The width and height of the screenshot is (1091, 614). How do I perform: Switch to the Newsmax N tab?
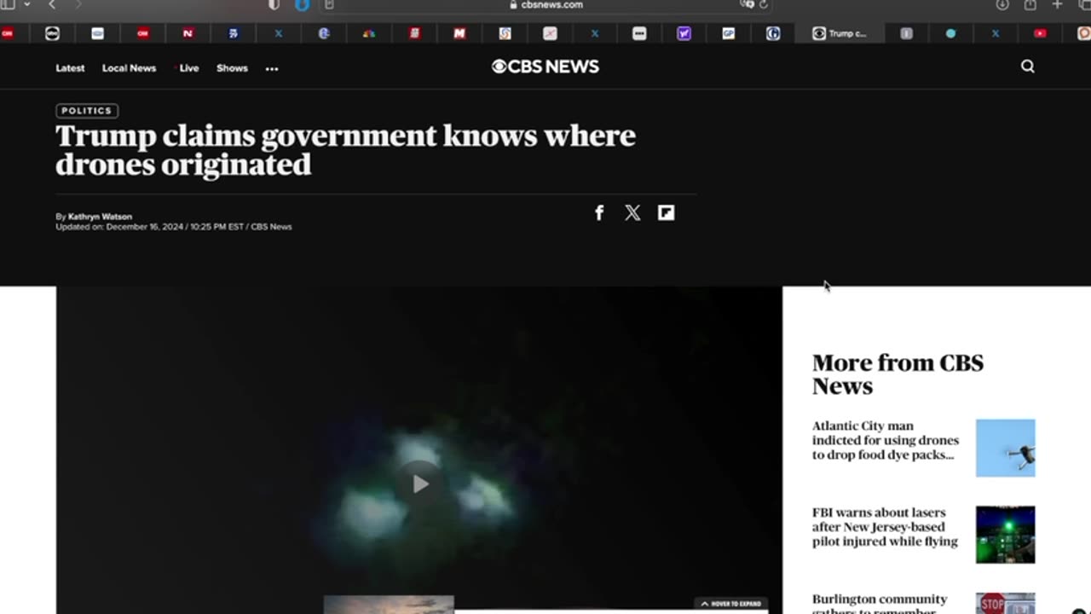[188, 33]
